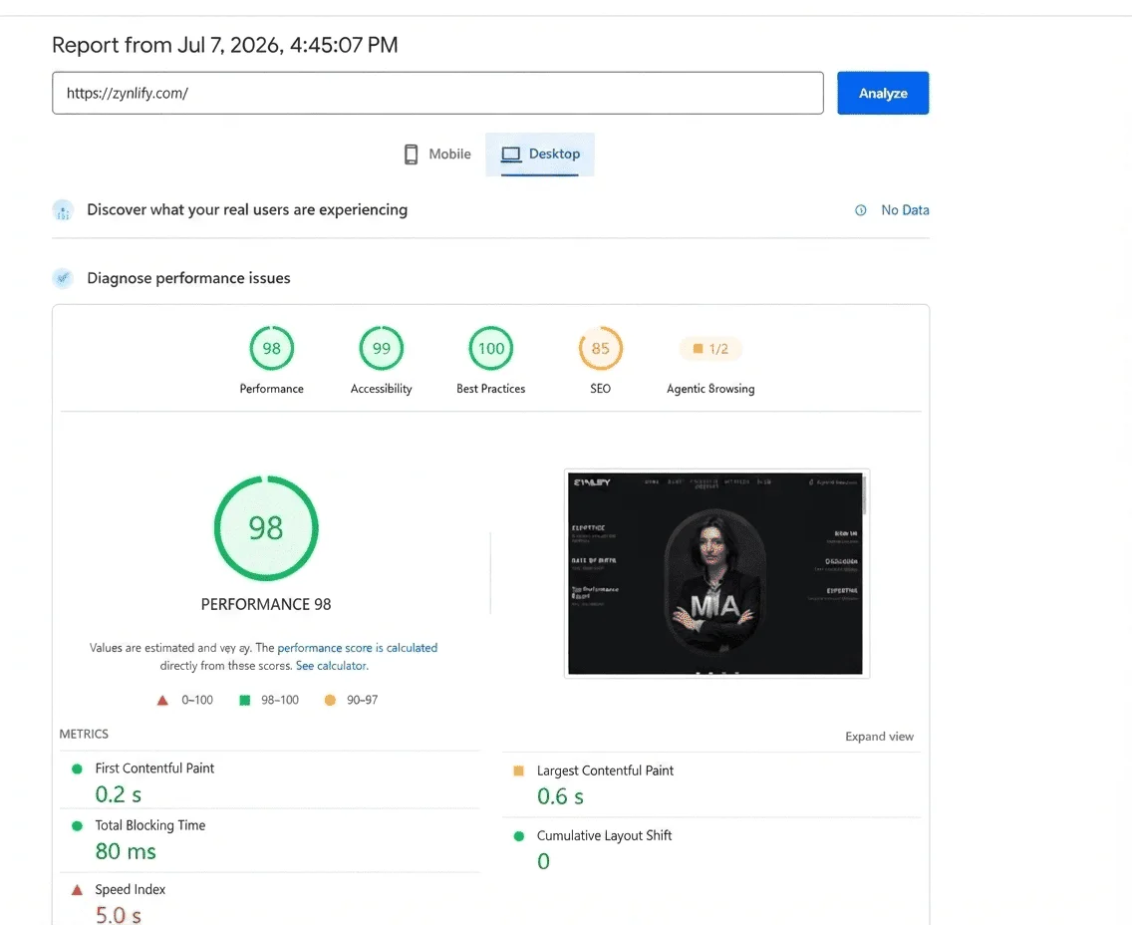Click the Speed Index label
The height and width of the screenshot is (925, 1132).
[130, 890]
